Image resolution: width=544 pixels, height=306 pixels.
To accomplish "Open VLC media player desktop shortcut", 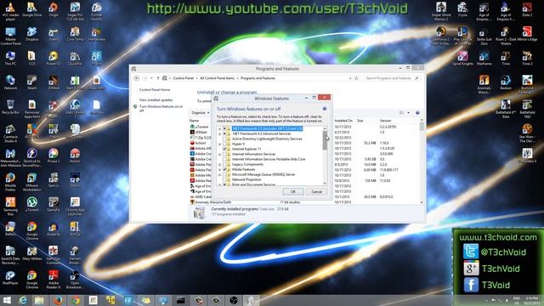I will 10,11.
